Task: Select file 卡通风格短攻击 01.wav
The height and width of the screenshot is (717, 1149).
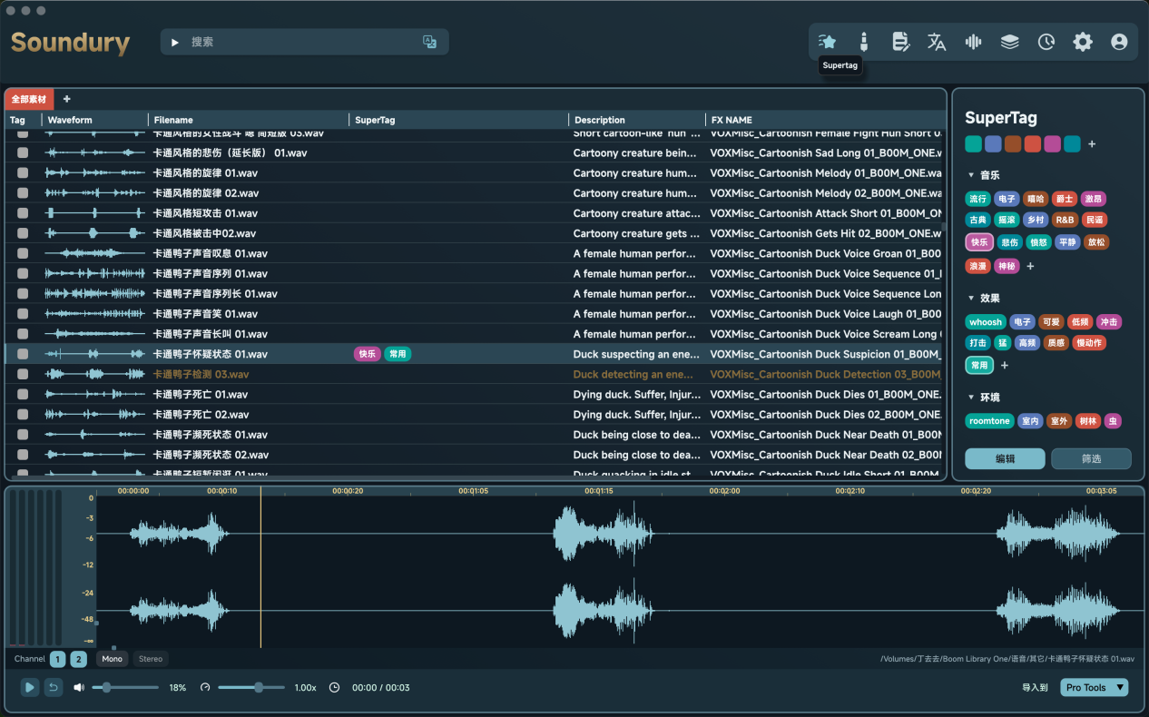Action: click(205, 213)
